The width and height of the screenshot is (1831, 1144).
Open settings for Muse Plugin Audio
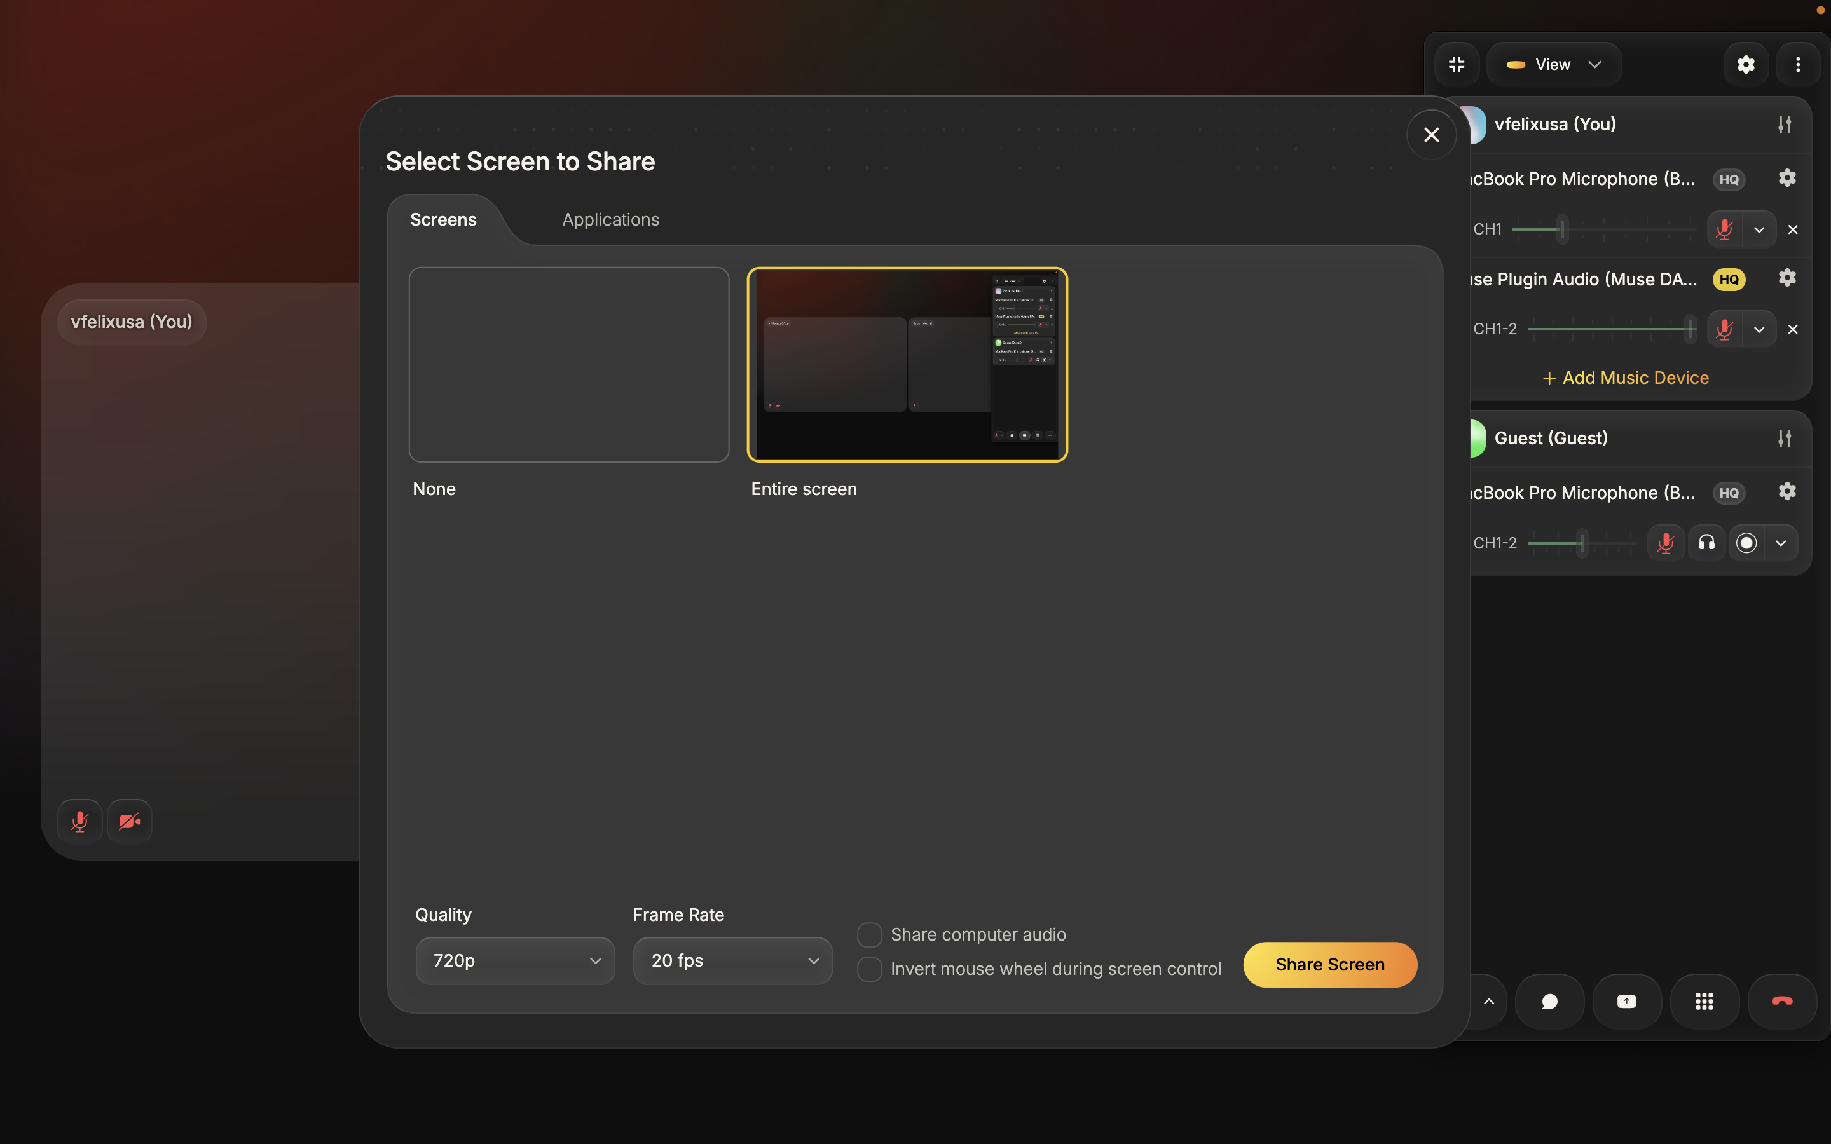1786,278
